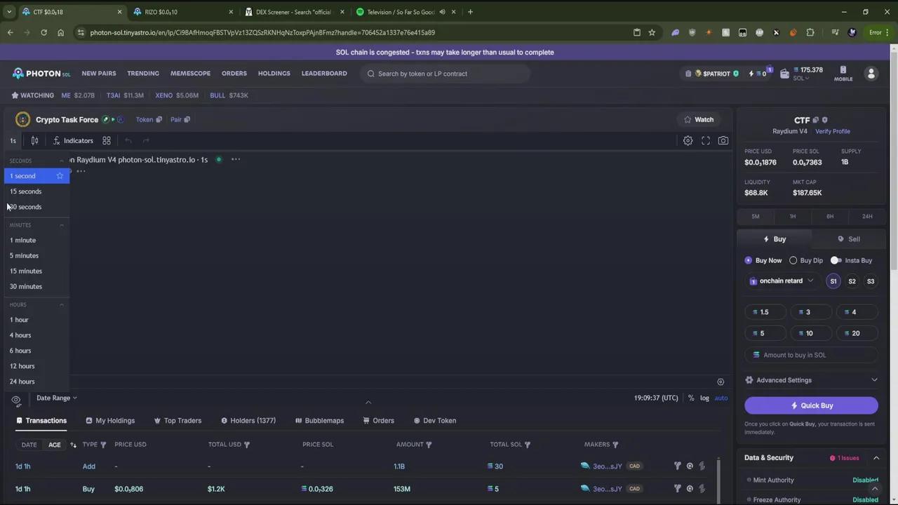Viewport: 898px width, 505px height.
Task: Click the Verify Profile link
Action: [832, 131]
